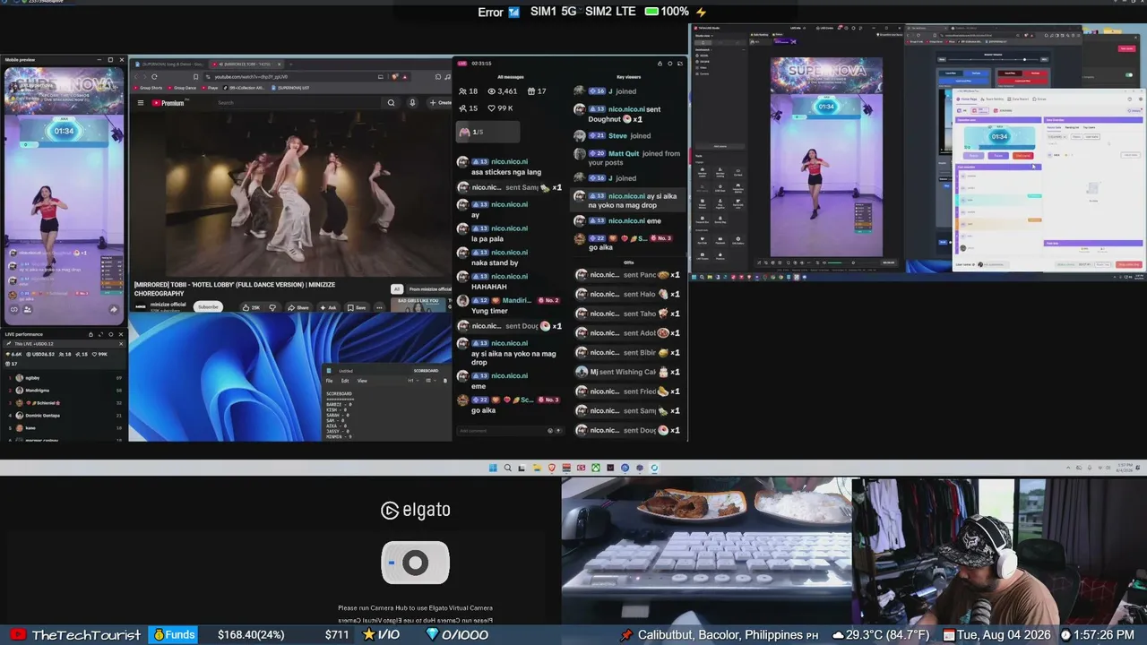Open the Notepad File menu

tap(329, 381)
